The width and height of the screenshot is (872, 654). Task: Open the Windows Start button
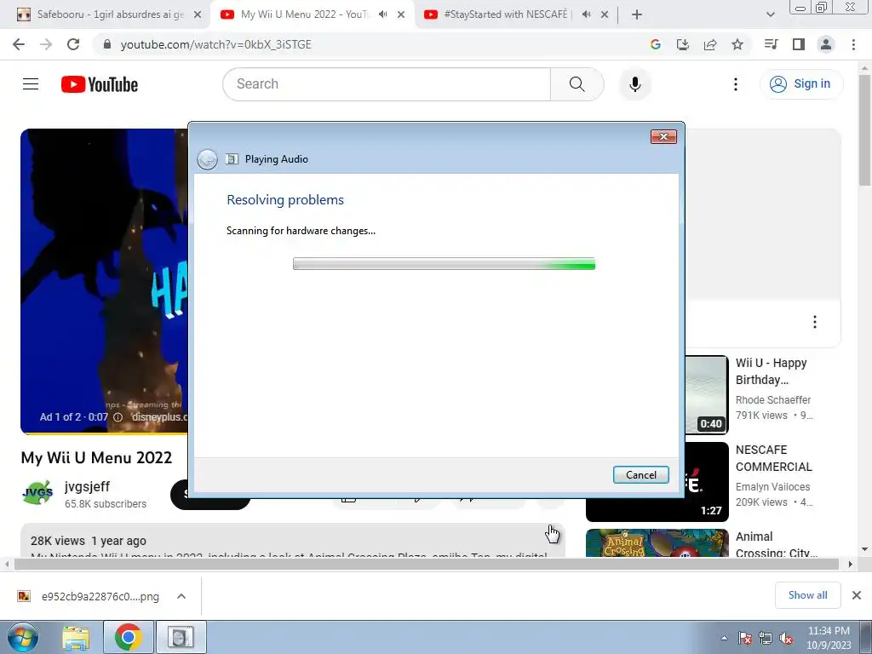point(23,637)
